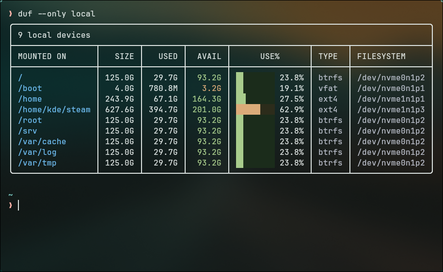443x272 pixels.
Task: Click the AVAIL column header
Action: [x=209, y=57]
